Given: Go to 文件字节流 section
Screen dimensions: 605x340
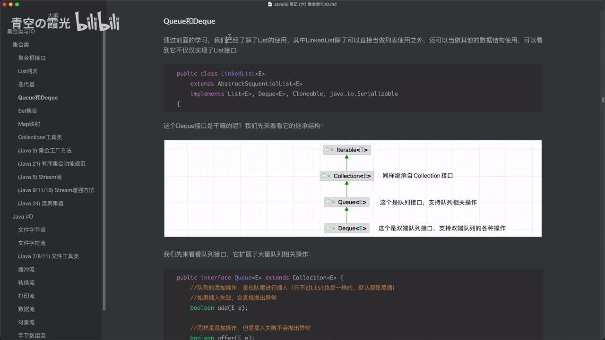Looking at the screenshot, I should 32,229.
